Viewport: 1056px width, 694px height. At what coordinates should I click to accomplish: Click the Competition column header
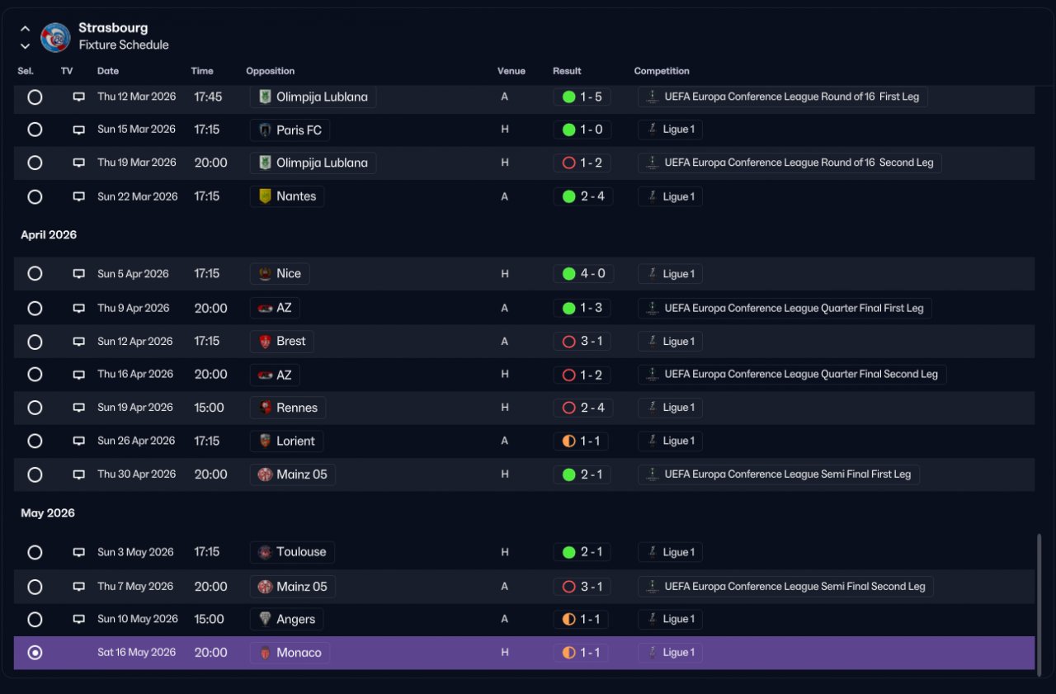pyautogui.click(x=662, y=71)
